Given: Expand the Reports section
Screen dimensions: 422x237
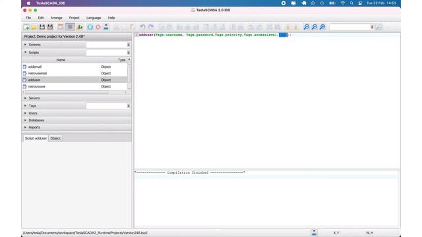Looking at the screenshot, I should coord(25,127).
